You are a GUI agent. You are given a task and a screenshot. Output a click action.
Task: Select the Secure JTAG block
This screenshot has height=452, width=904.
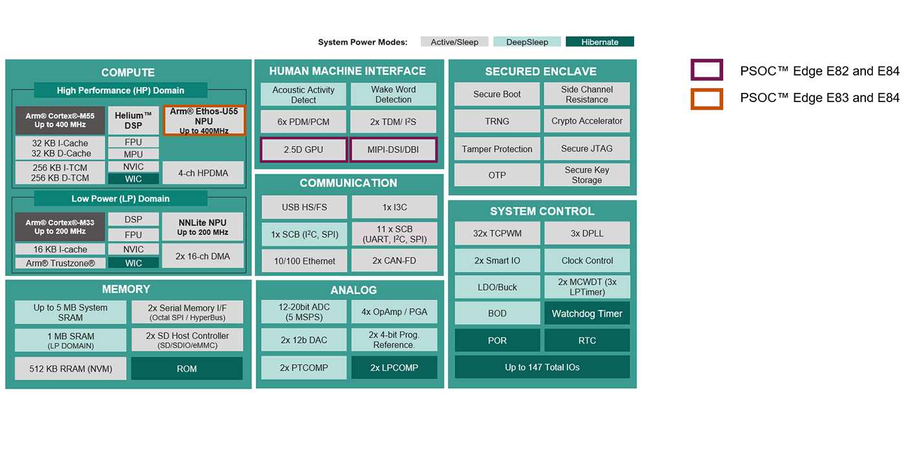[587, 149]
